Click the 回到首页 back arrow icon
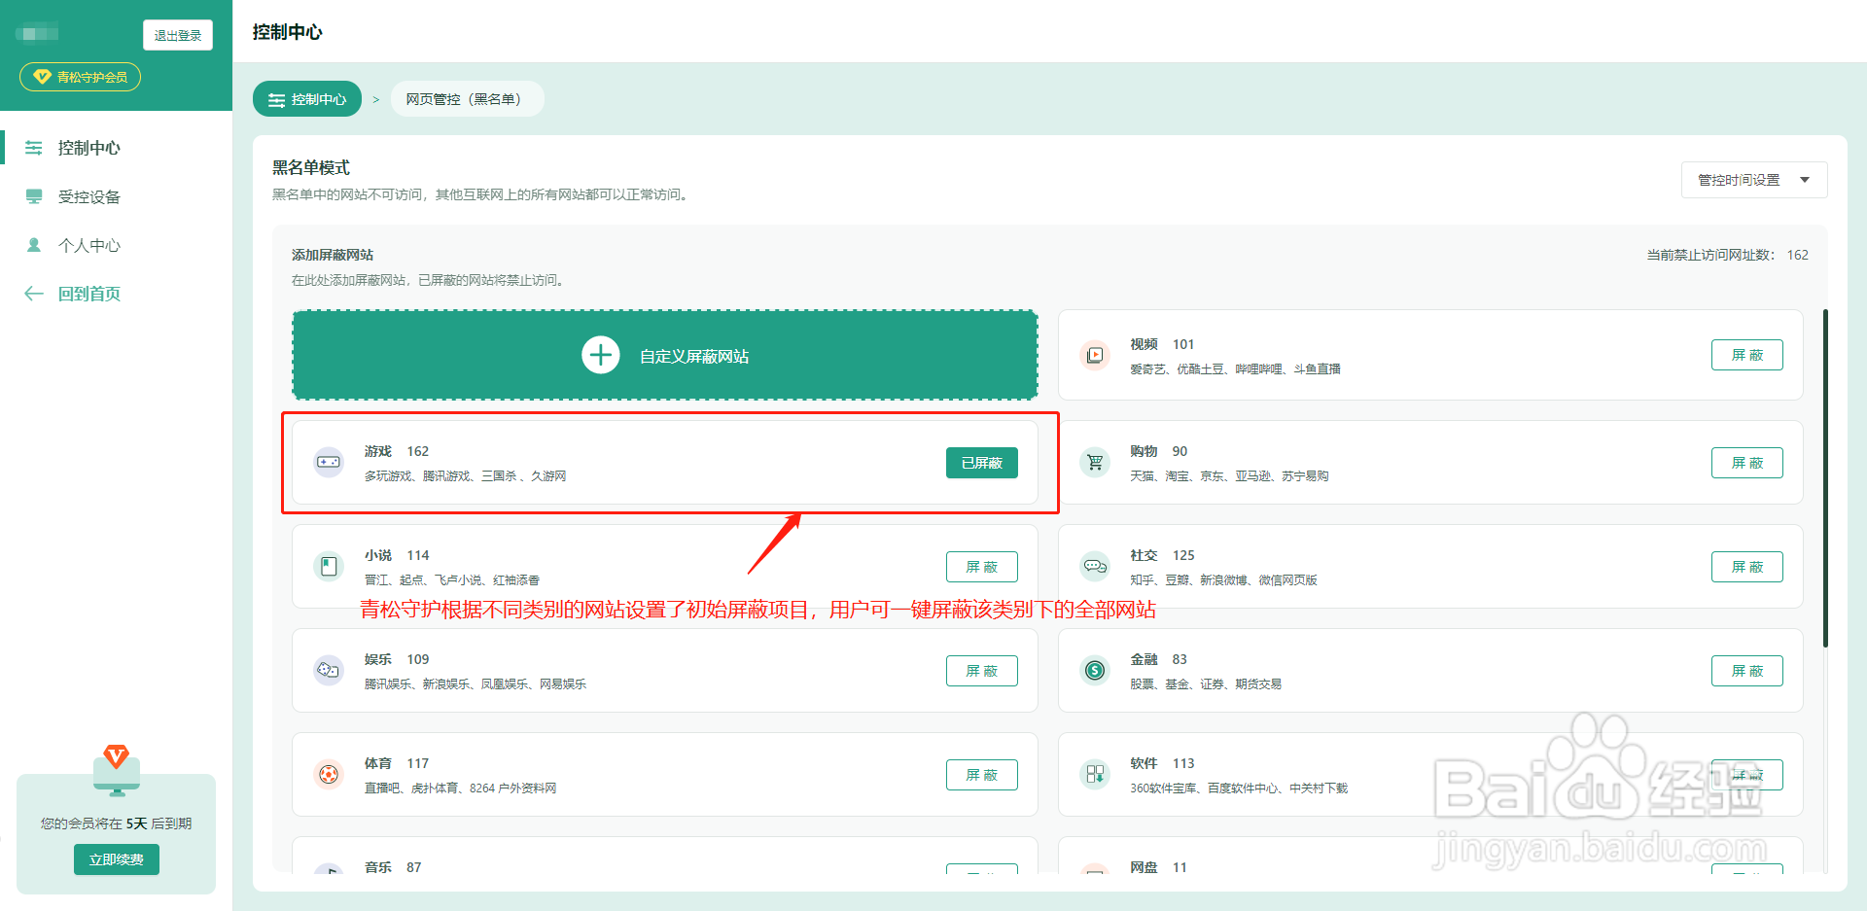1867x911 pixels. (x=34, y=294)
